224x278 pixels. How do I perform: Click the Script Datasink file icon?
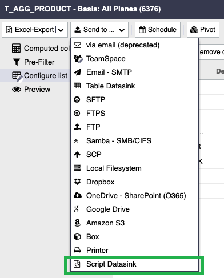click(77, 264)
